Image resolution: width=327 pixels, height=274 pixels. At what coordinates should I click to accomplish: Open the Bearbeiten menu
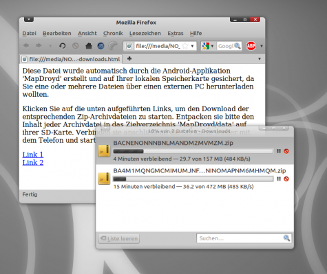point(57,34)
